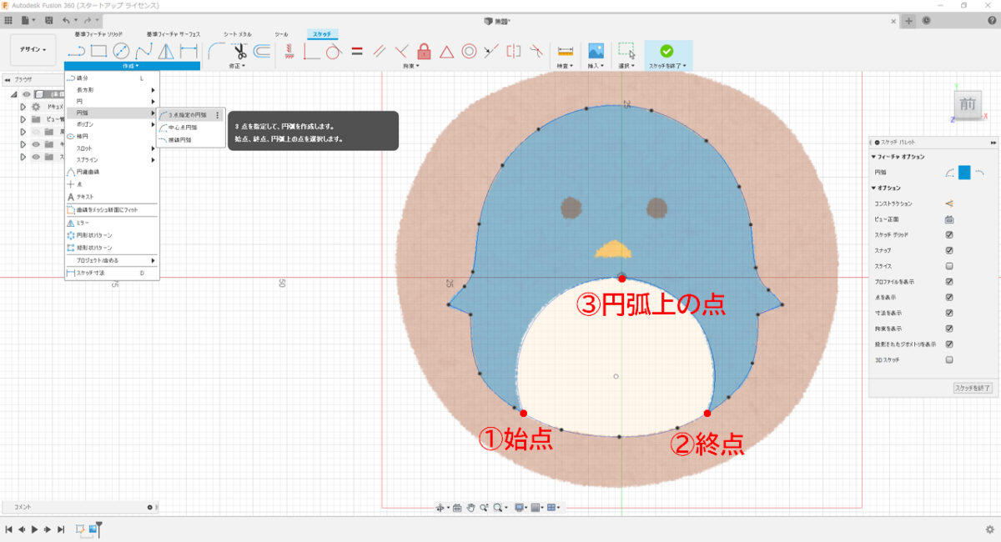Click the Undo arrow
Image resolution: width=1001 pixels, height=542 pixels.
coord(67,19)
